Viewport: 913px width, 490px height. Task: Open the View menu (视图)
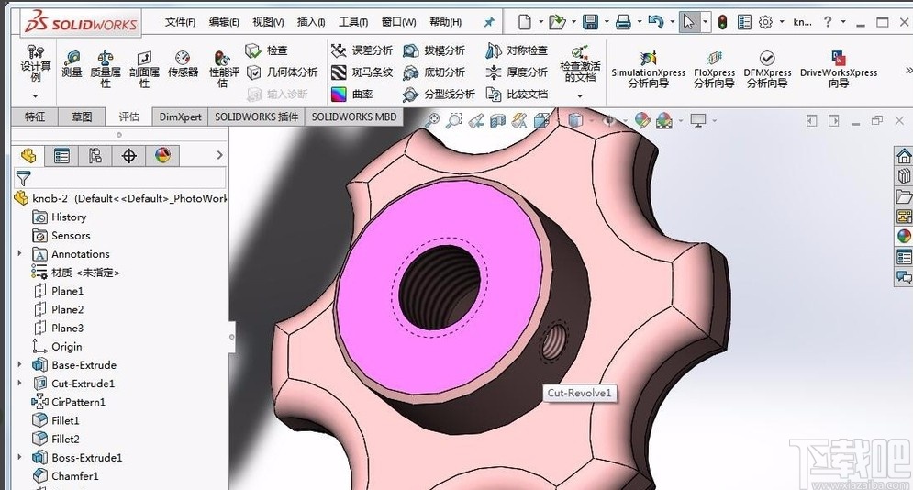pyautogui.click(x=268, y=22)
